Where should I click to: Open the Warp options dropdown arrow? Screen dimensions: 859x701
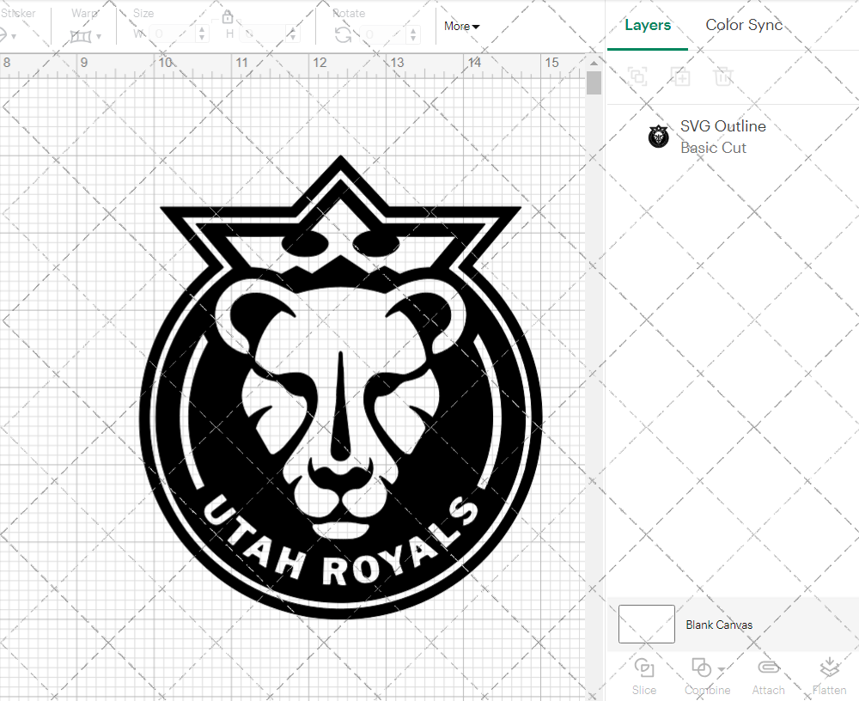(x=99, y=36)
